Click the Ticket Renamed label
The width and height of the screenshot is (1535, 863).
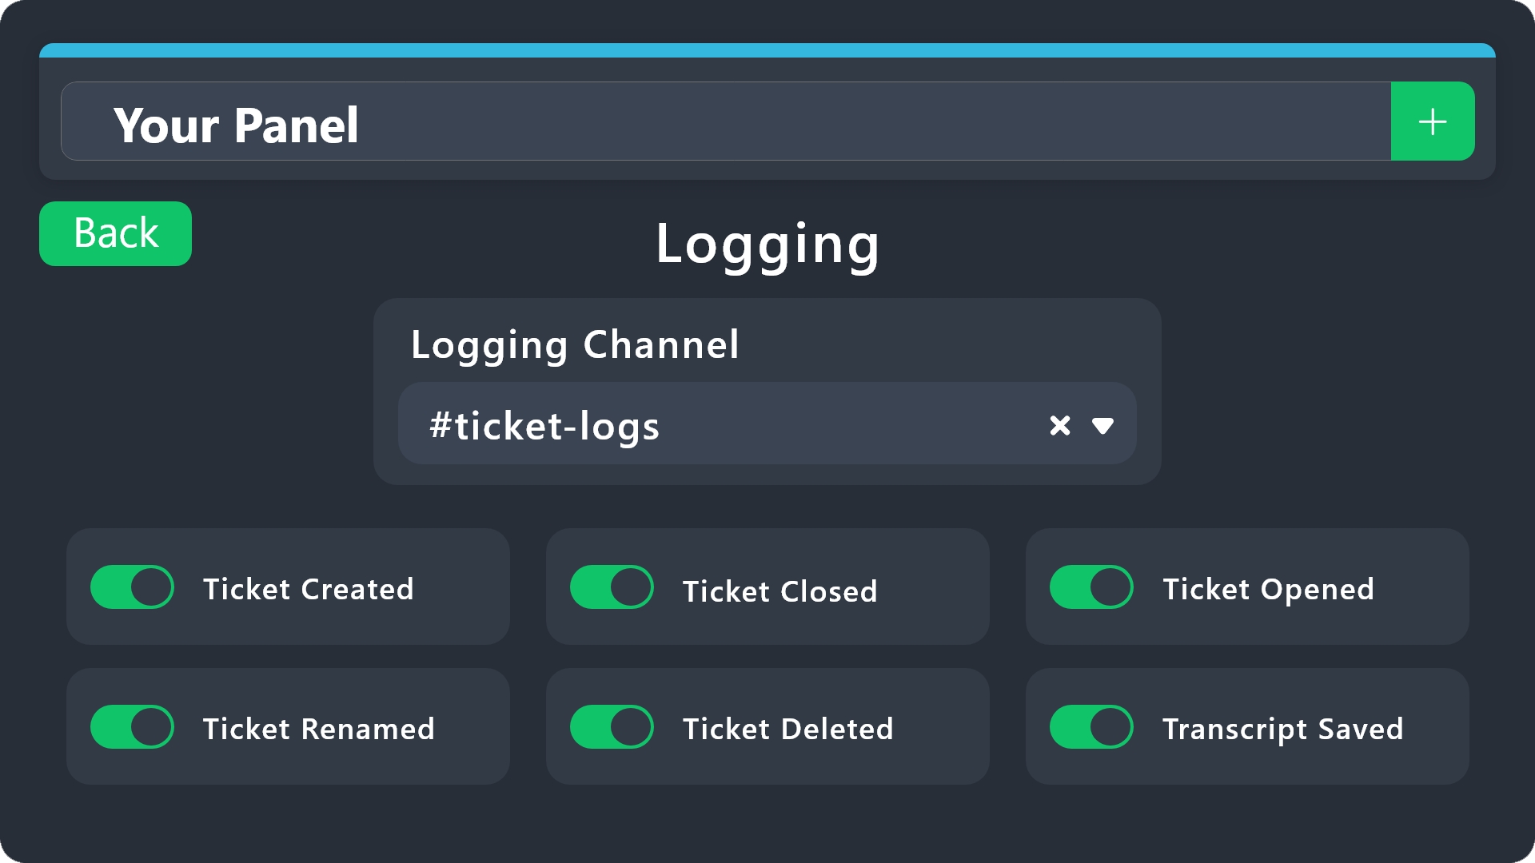click(318, 730)
